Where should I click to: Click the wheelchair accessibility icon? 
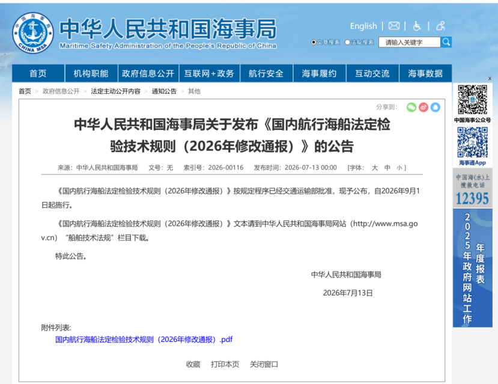pyautogui.click(x=417, y=26)
